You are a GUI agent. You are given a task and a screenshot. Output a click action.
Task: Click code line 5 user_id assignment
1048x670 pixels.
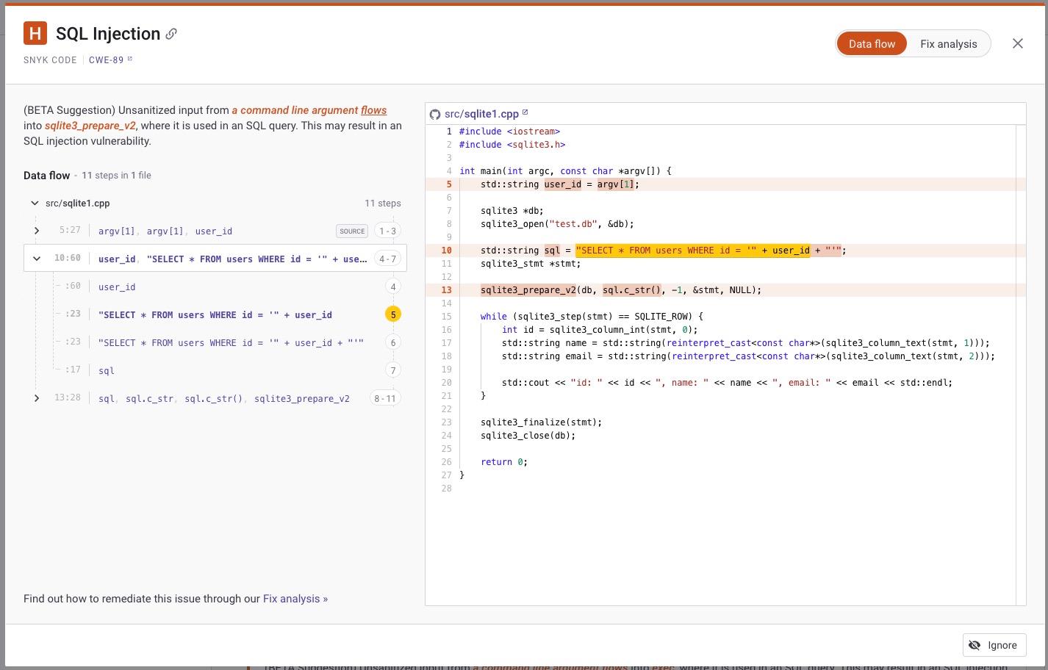[x=560, y=184]
